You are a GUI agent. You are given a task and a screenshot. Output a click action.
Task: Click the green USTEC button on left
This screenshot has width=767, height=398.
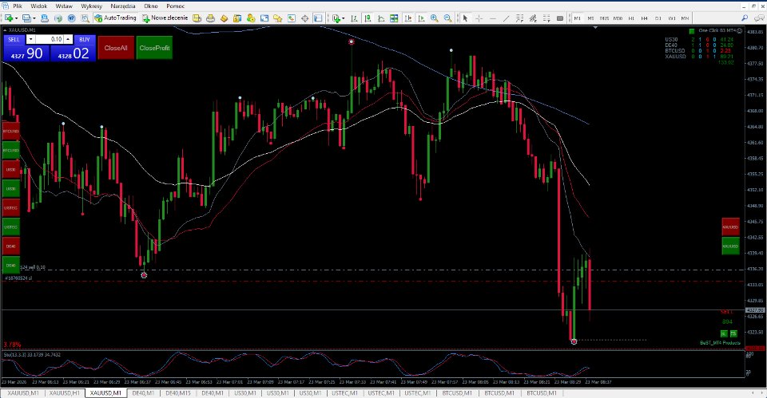[x=10, y=227]
